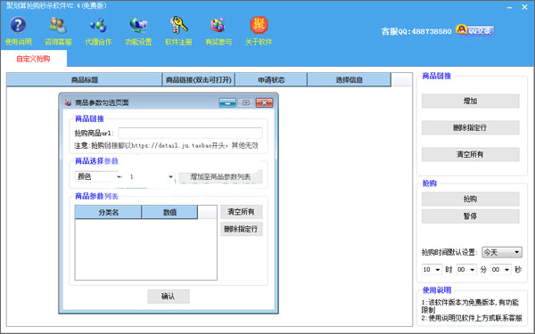Open the value dropdown showing 1

point(151,176)
